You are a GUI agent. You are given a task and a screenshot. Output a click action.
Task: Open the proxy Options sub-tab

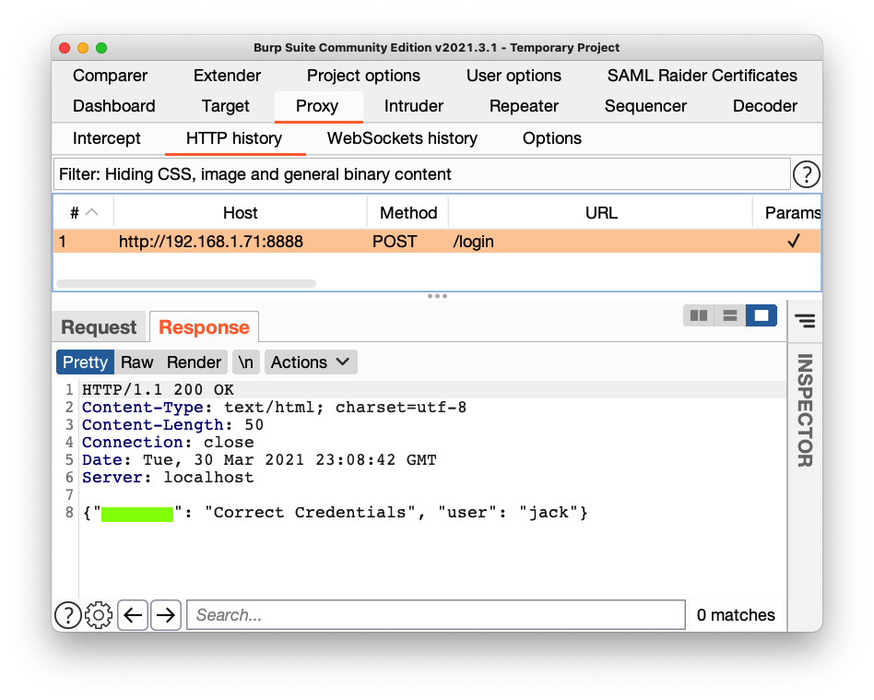[552, 138]
